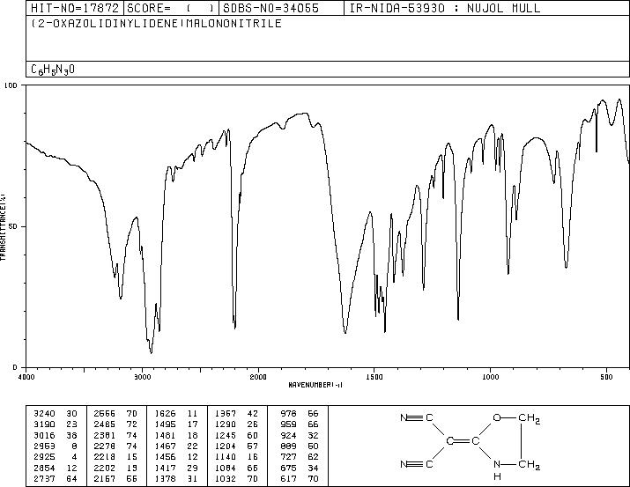The image size is (630, 487).
Task: Select IR-NIDA-53930 : NUJOL MULL text
Action: pos(445,8)
